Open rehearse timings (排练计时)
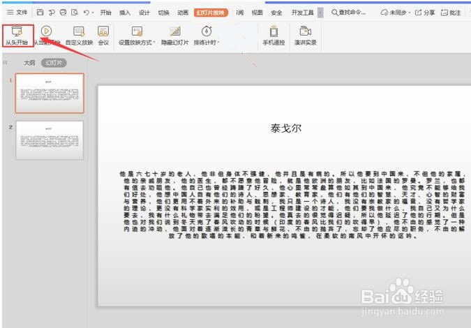This screenshot has height=328, width=471. [x=207, y=36]
